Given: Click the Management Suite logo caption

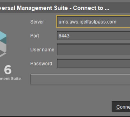Looking at the screenshot, I should (x=10, y=79).
